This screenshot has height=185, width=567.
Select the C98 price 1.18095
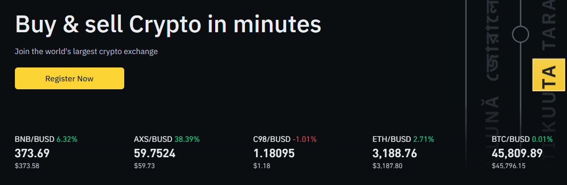[x=274, y=153]
